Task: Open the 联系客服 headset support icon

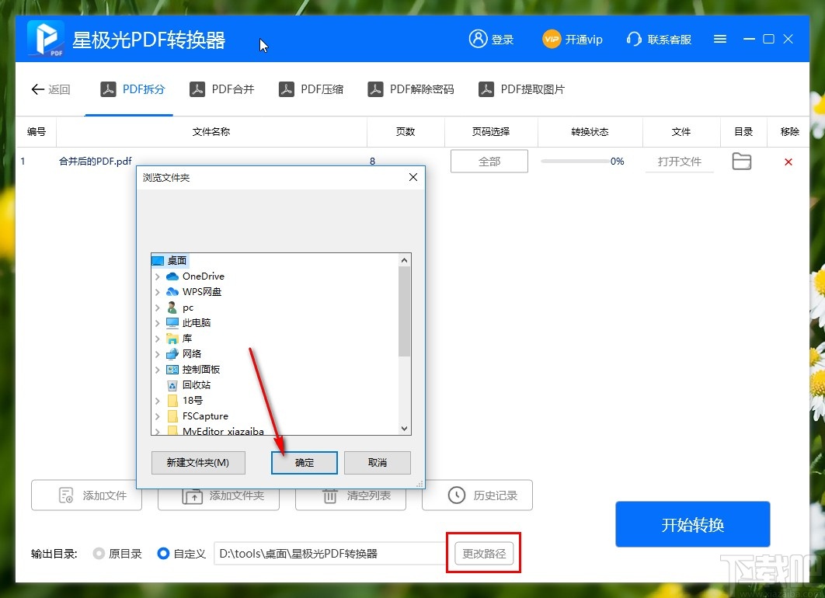Action: click(x=634, y=39)
